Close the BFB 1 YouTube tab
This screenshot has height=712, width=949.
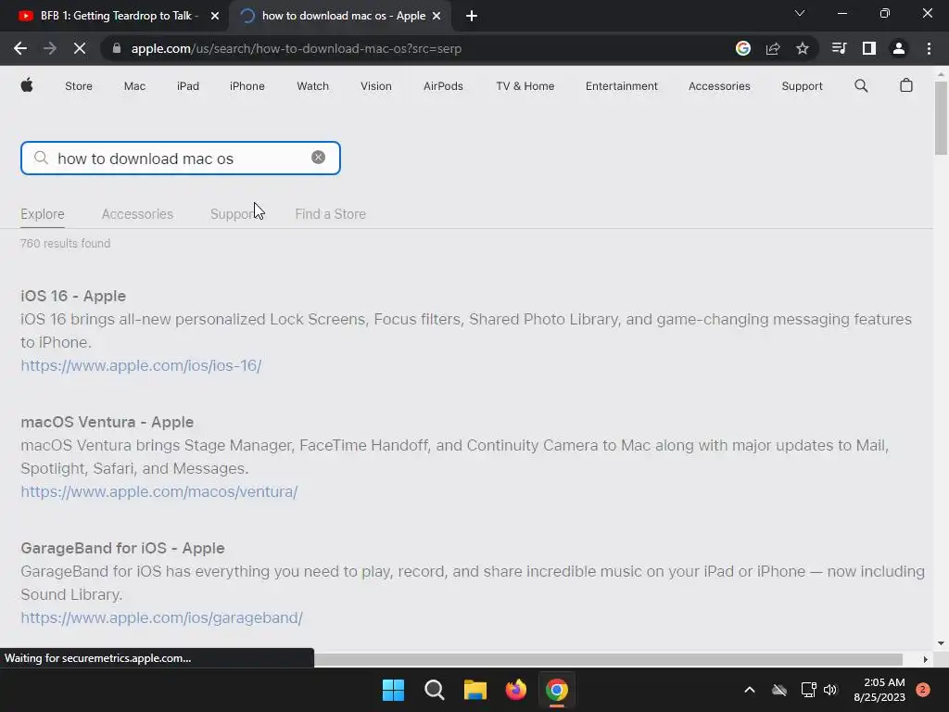(215, 16)
